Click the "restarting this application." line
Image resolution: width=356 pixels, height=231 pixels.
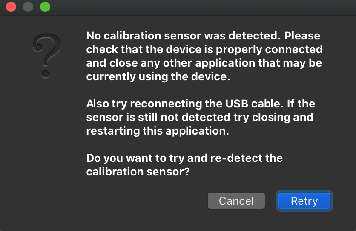click(x=158, y=131)
